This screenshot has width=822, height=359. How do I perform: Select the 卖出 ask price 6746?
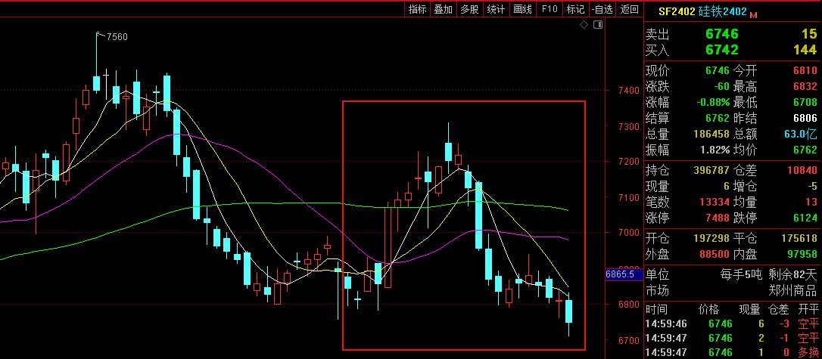pos(721,34)
